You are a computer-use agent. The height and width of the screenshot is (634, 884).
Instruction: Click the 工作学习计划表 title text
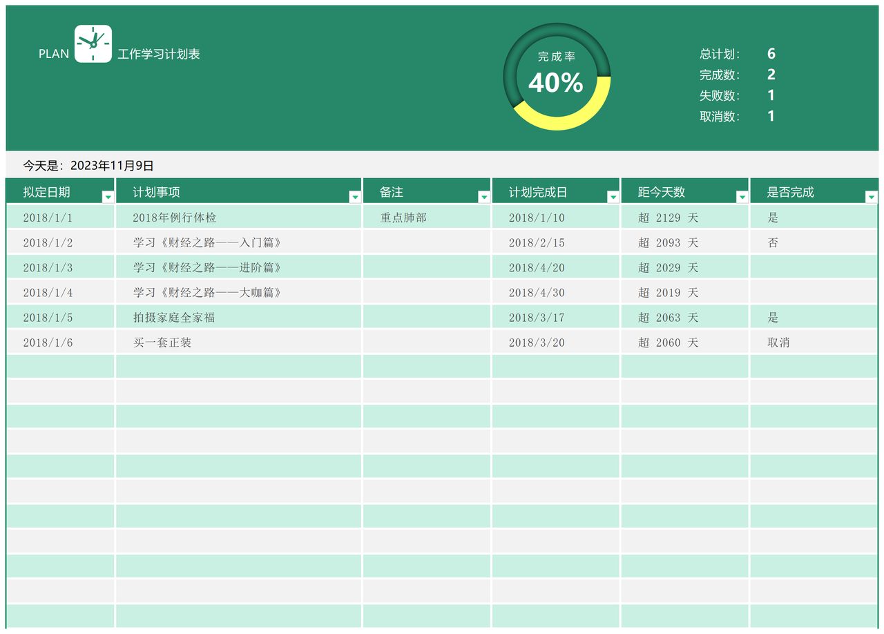click(160, 54)
